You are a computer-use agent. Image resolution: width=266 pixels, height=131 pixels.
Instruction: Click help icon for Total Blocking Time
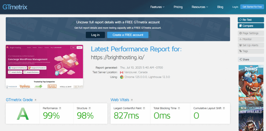coord(179,108)
